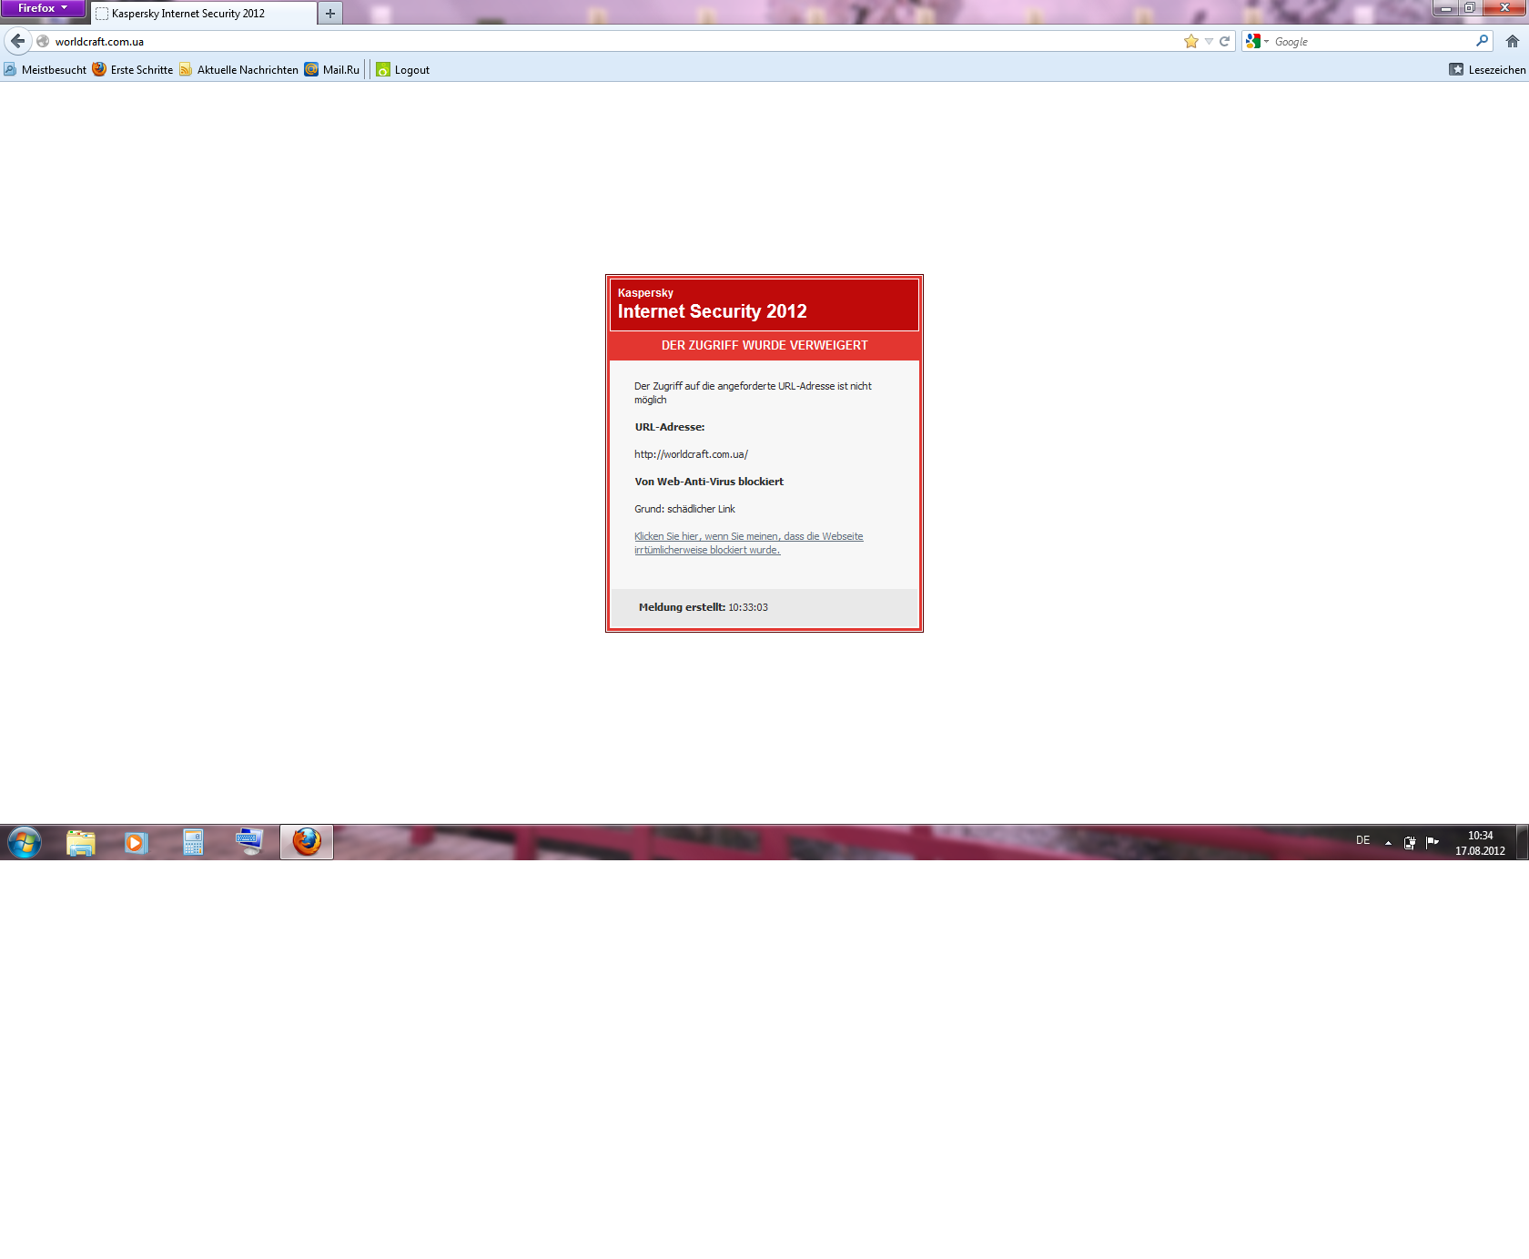Switch to the Firefox taskbar button

(x=307, y=842)
